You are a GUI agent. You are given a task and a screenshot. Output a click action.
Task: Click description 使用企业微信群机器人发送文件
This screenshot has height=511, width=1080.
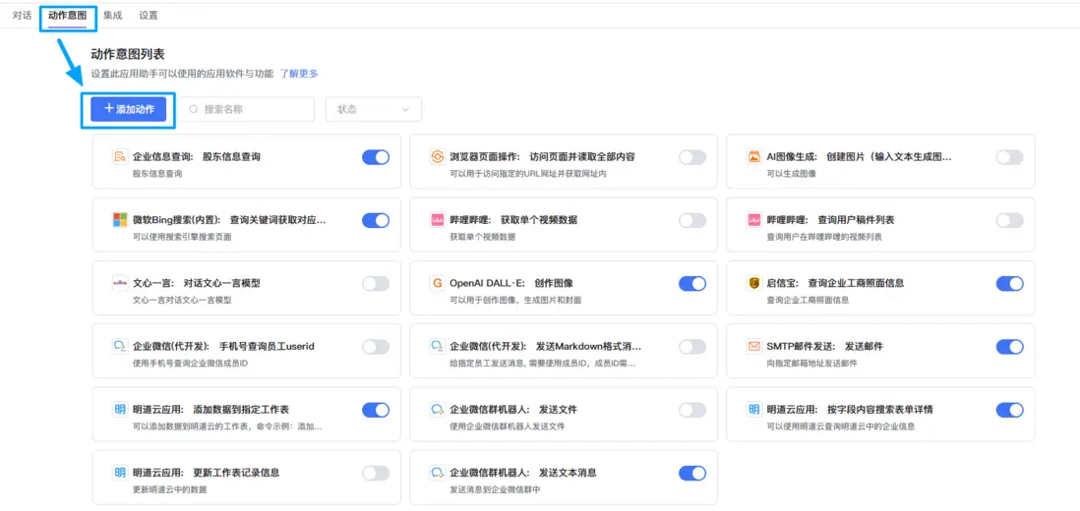pos(507,427)
